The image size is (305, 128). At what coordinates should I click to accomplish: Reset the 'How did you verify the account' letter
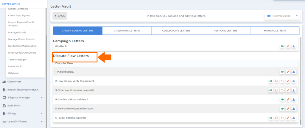(282, 81)
